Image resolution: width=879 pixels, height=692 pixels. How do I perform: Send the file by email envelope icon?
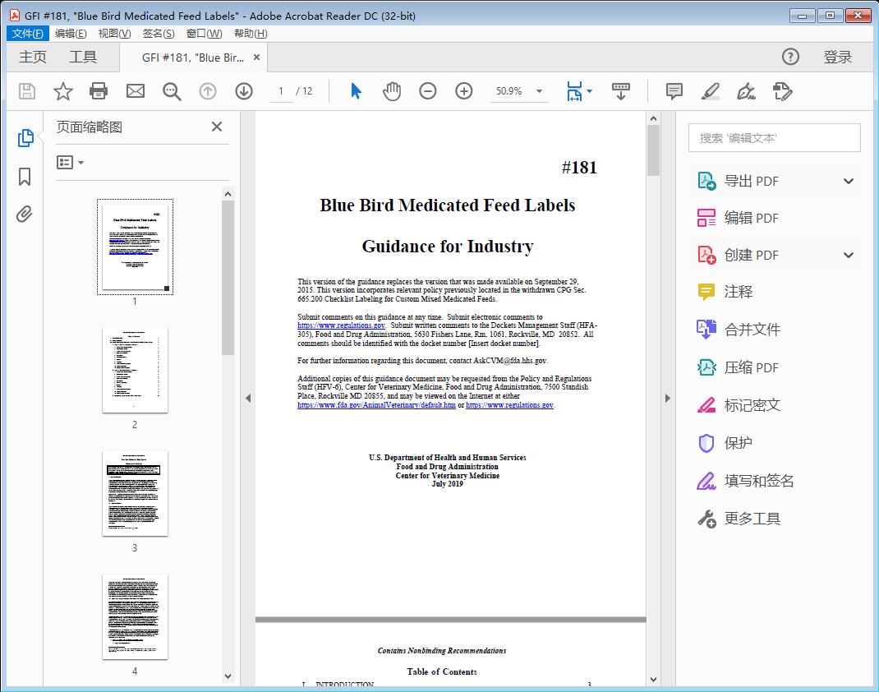(x=136, y=91)
